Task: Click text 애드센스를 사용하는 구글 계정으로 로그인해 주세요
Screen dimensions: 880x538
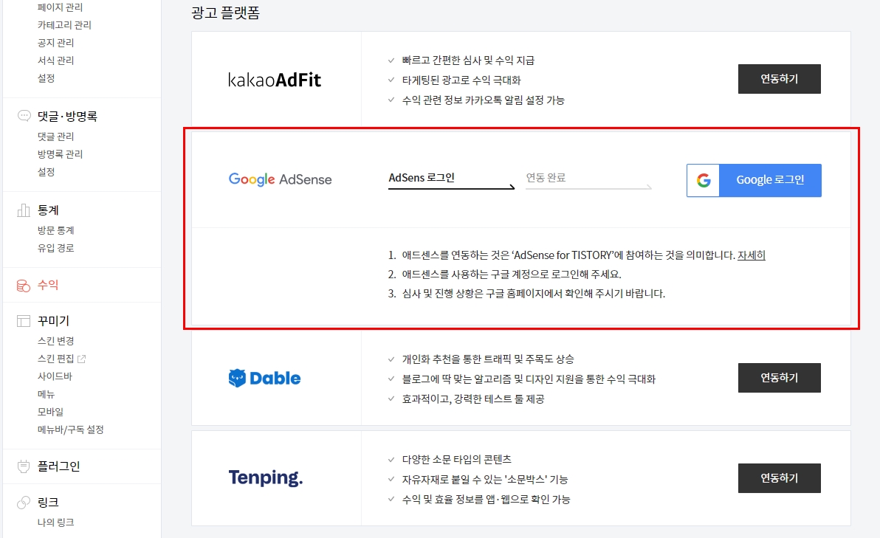Action: [x=512, y=275]
